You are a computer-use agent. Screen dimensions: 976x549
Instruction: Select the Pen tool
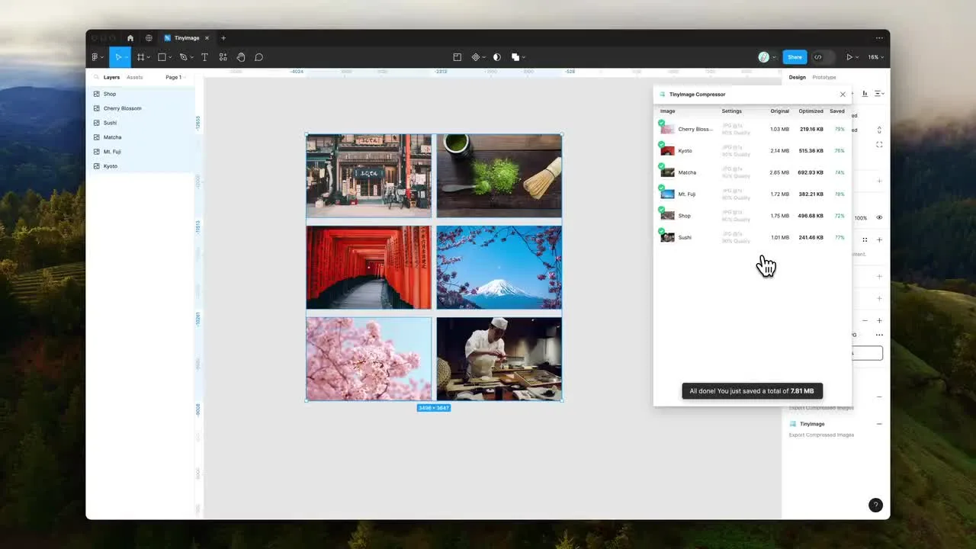(x=183, y=57)
